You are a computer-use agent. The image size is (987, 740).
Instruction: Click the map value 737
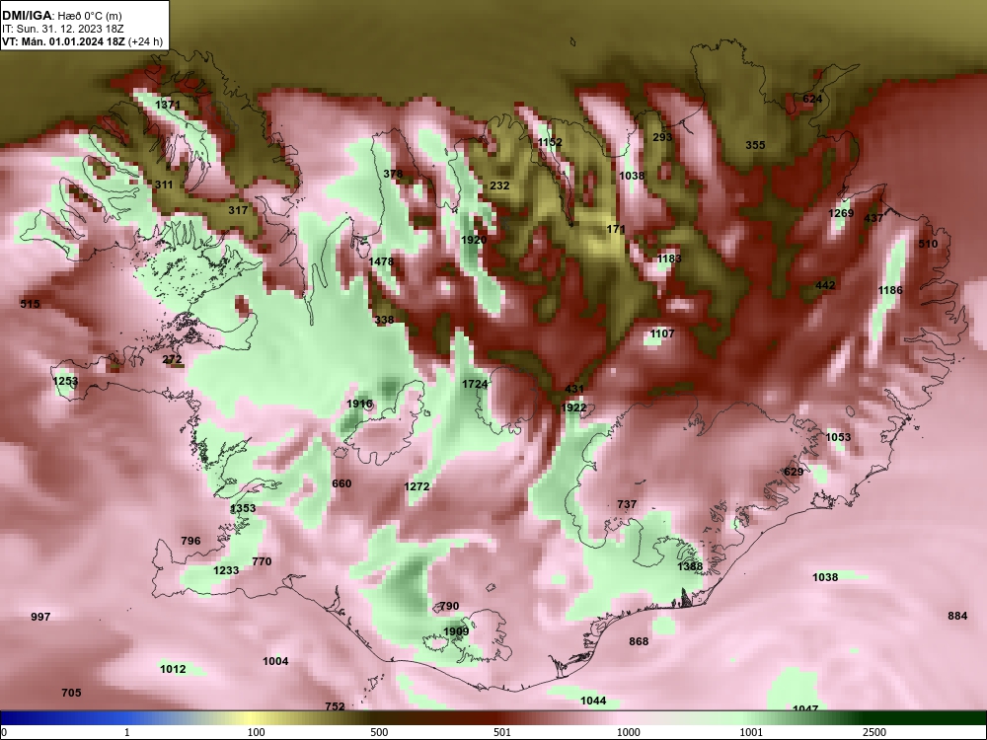tap(627, 504)
